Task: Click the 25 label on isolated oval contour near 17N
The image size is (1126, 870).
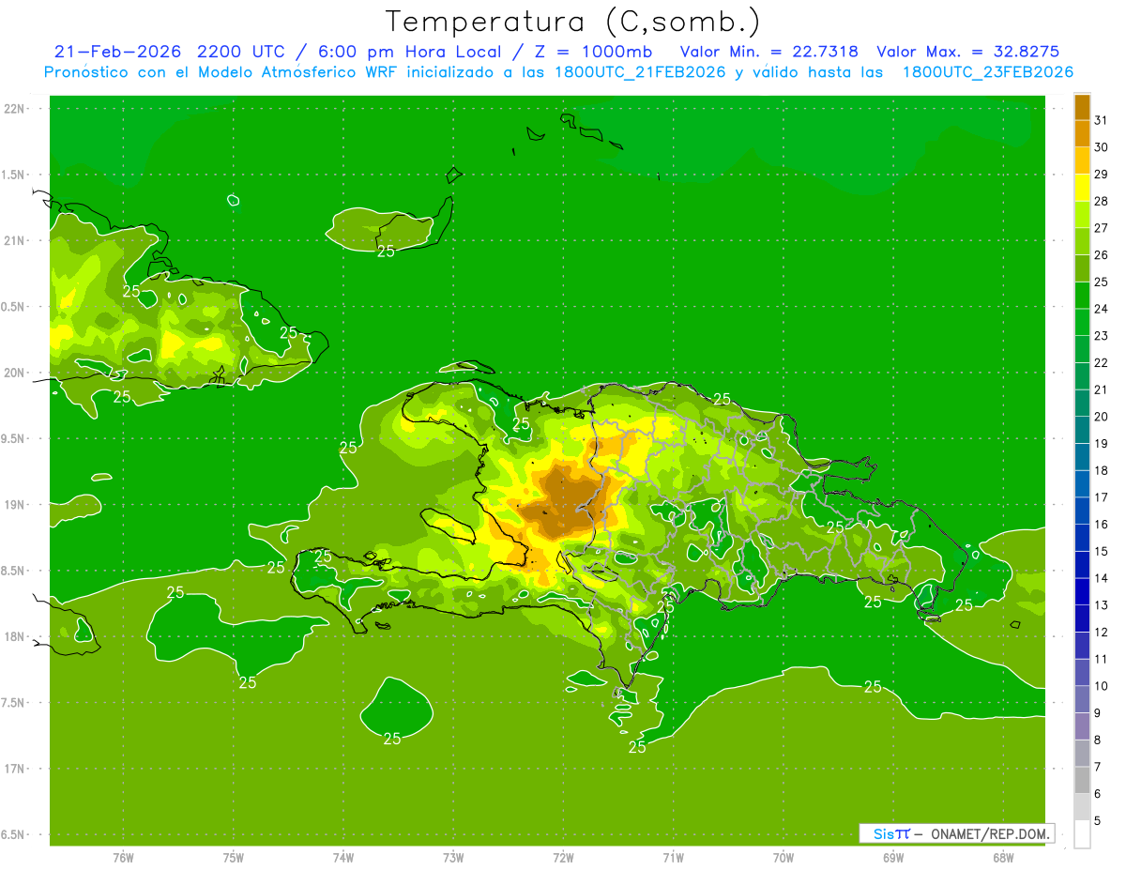Action: 392,739
